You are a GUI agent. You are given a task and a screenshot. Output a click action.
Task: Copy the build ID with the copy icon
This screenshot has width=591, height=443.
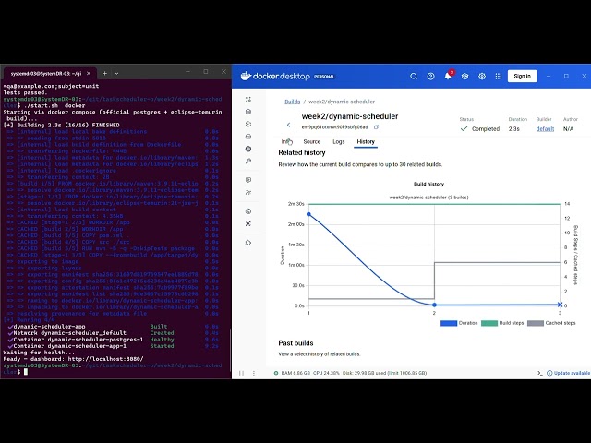(376, 127)
